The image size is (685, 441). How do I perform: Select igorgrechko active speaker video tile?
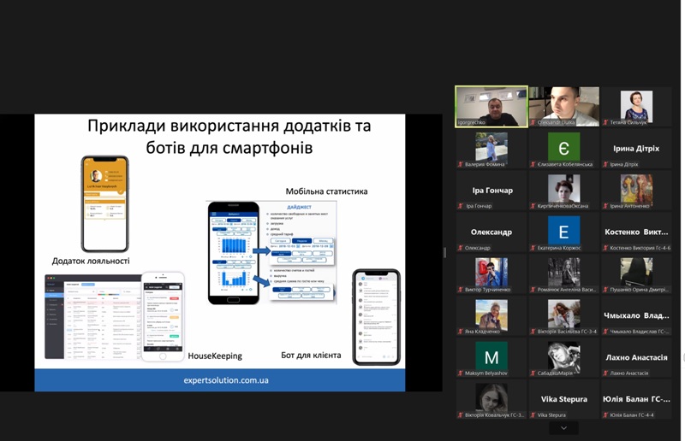click(x=491, y=107)
